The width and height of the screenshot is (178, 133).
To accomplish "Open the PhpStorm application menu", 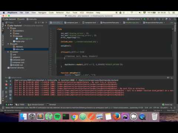I will coord(12,13).
